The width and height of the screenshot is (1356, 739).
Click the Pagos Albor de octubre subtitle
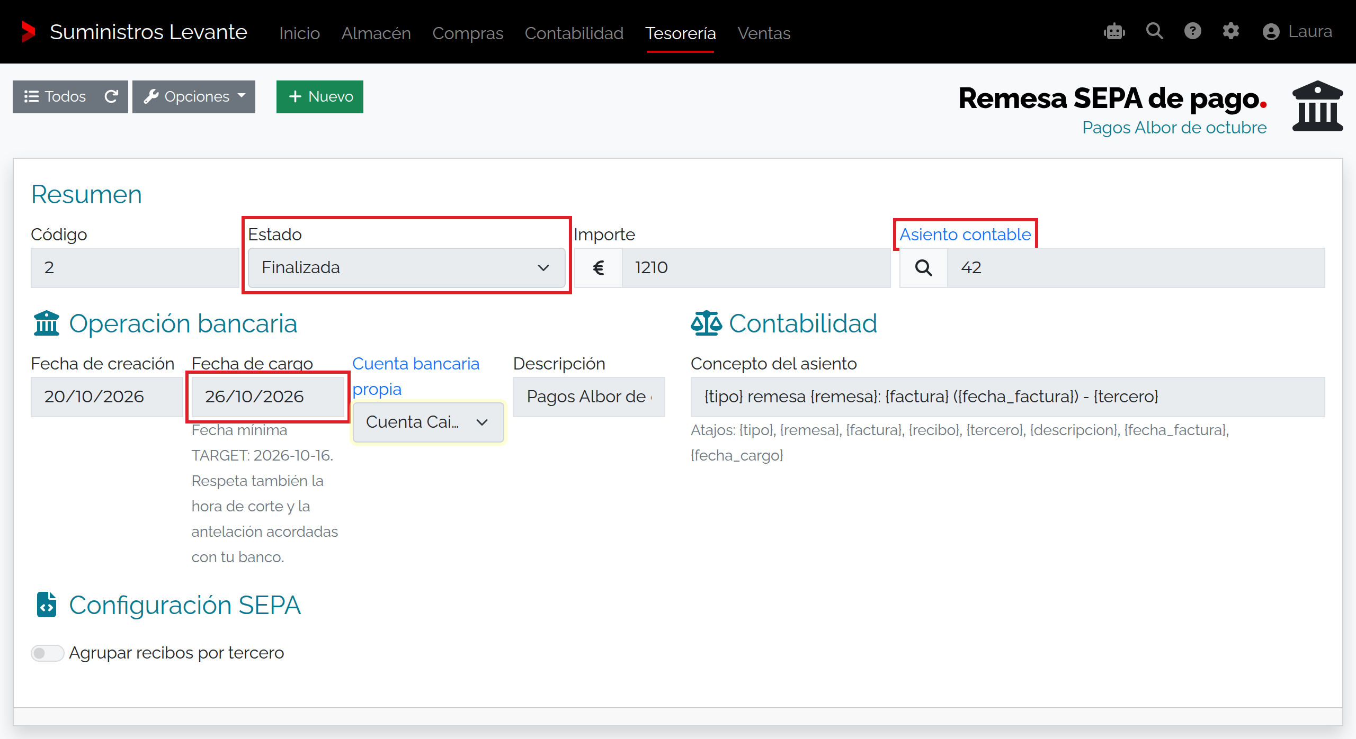pyautogui.click(x=1174, y=128)
